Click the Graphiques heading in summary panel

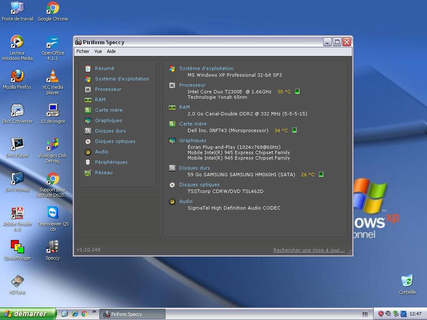[x=193, y=140]
